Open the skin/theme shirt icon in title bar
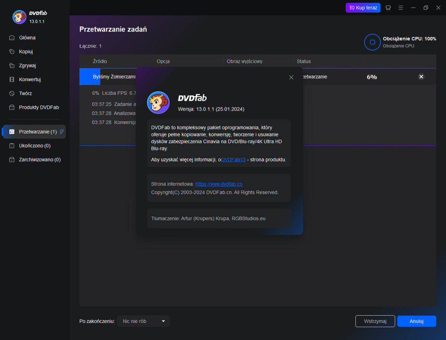 click(388, 8)
